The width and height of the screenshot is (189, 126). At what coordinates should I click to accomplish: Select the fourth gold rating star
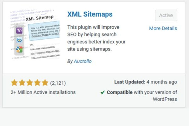pyautogui.click(x=37, y=83)
